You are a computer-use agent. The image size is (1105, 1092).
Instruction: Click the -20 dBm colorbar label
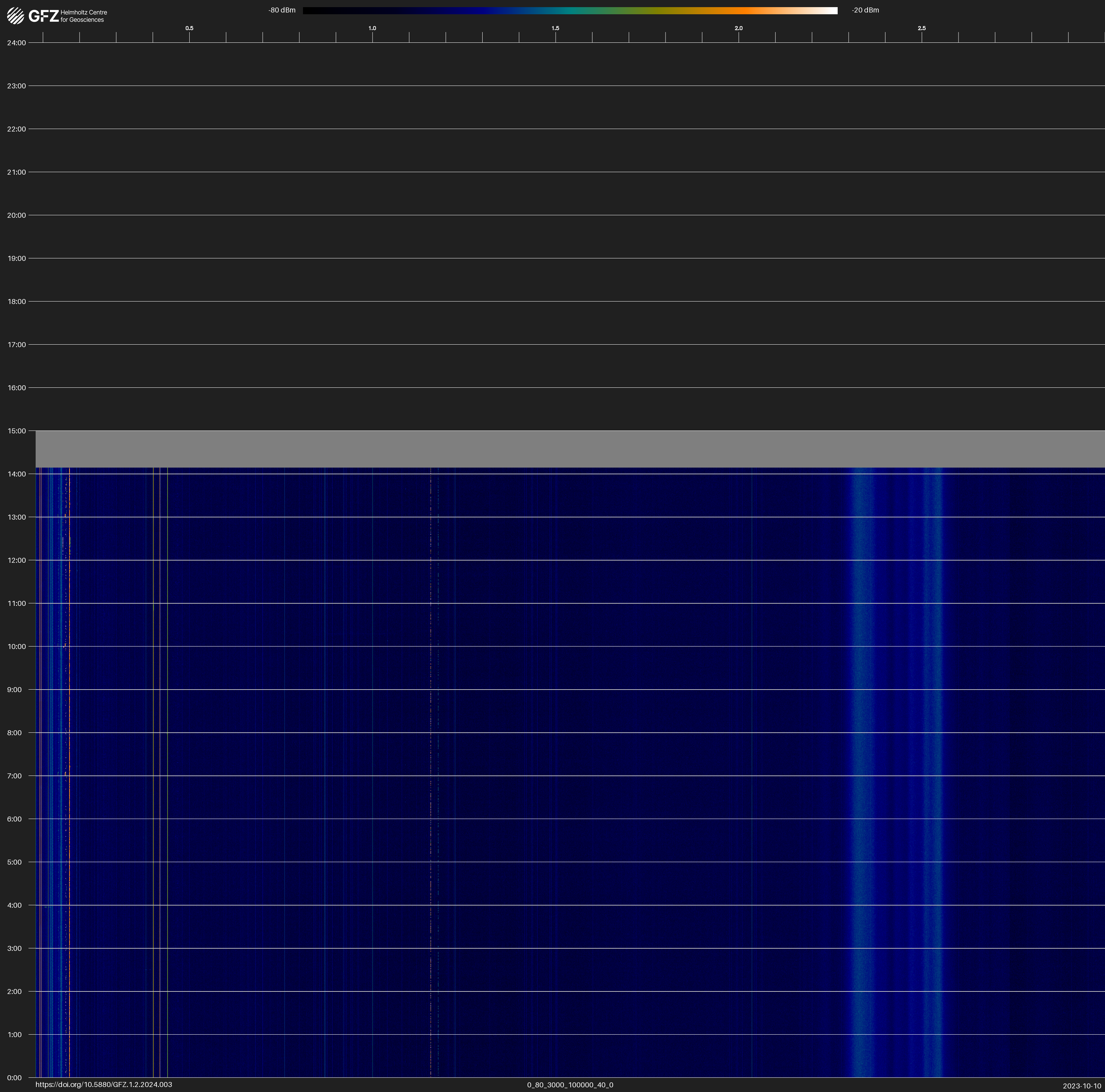(865, 10)
